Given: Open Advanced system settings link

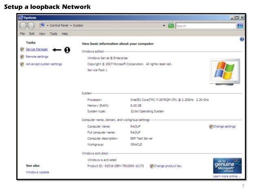Looking at the screenshot, I should pos(44,64).
